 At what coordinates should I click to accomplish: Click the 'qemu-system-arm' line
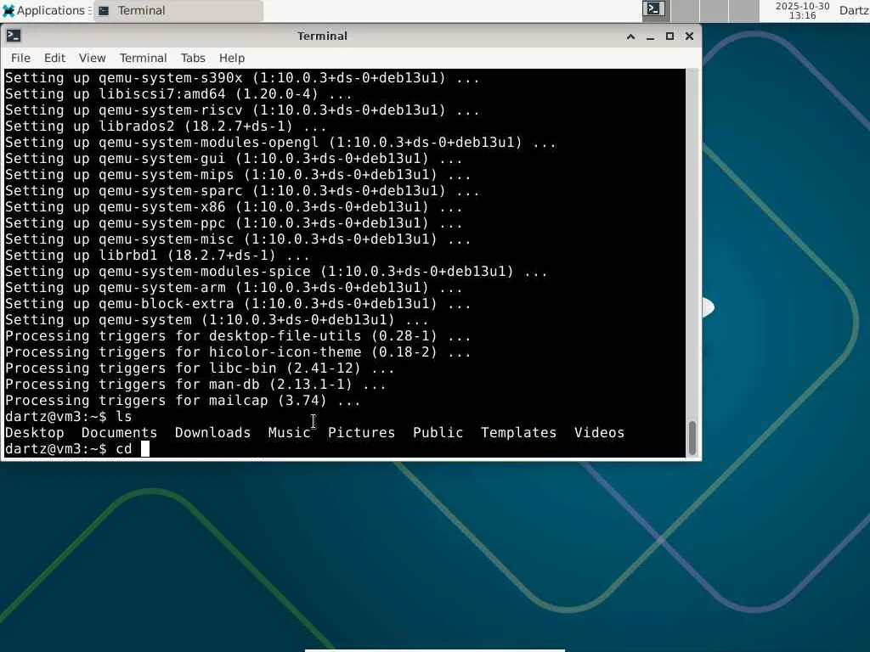(x=234, y=287)
